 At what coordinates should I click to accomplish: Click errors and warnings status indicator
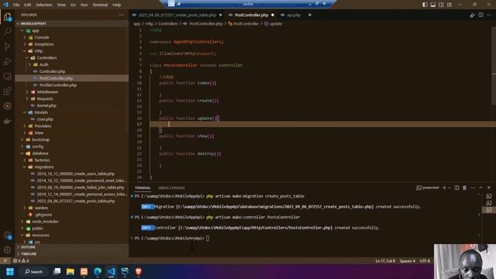coord(21,261)
